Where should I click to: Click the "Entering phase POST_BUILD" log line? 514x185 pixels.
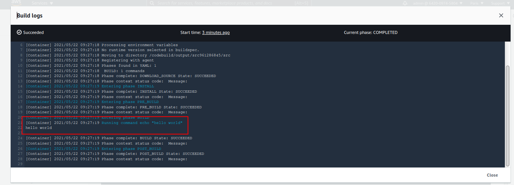(131, 149)
